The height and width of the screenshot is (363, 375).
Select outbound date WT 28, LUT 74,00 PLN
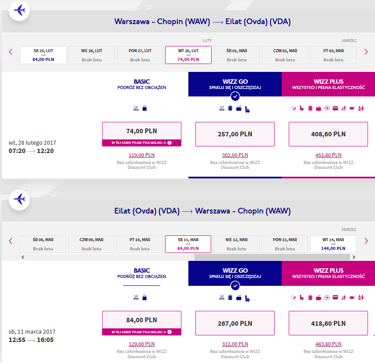(x=188, y=55)
